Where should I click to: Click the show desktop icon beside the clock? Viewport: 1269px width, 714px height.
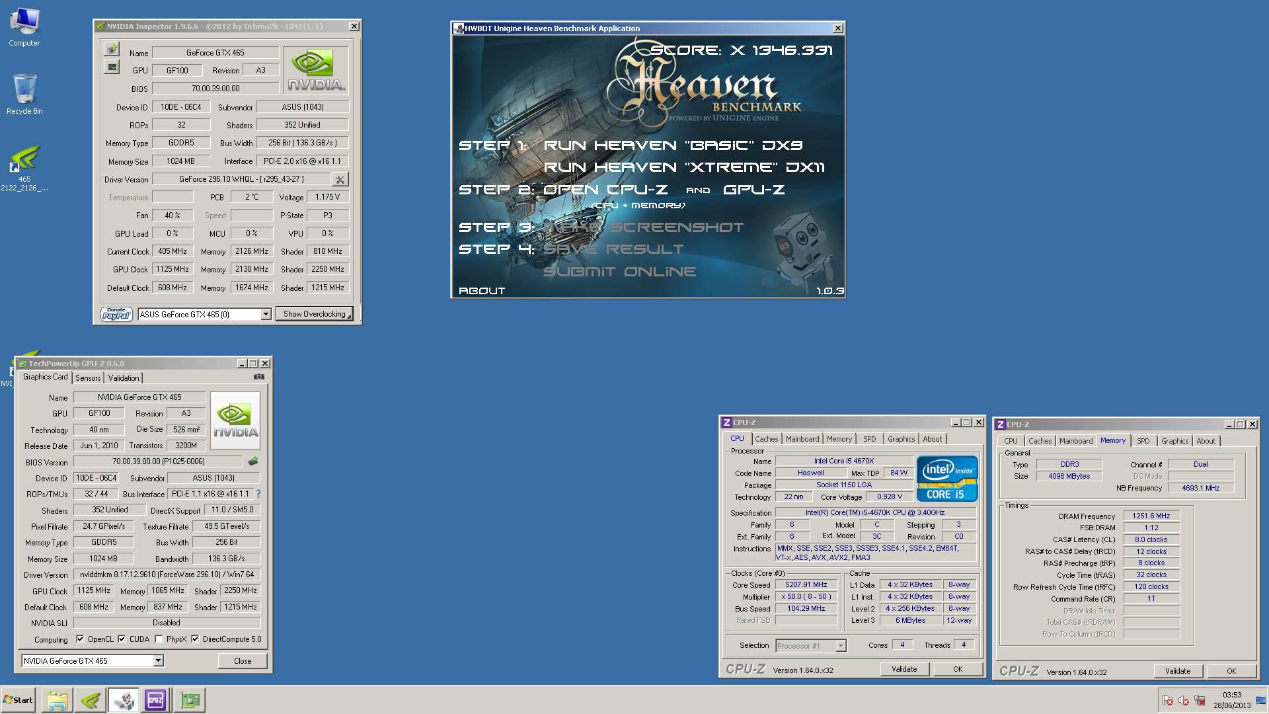(1262, 700)
